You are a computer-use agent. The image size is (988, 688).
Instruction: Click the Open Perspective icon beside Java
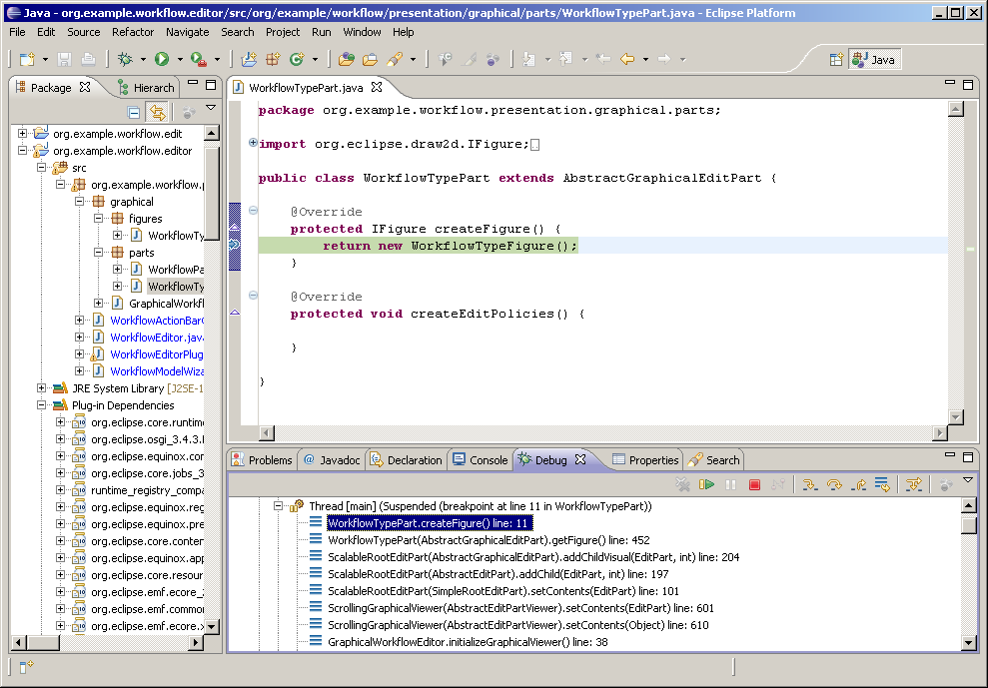(836, 60)
